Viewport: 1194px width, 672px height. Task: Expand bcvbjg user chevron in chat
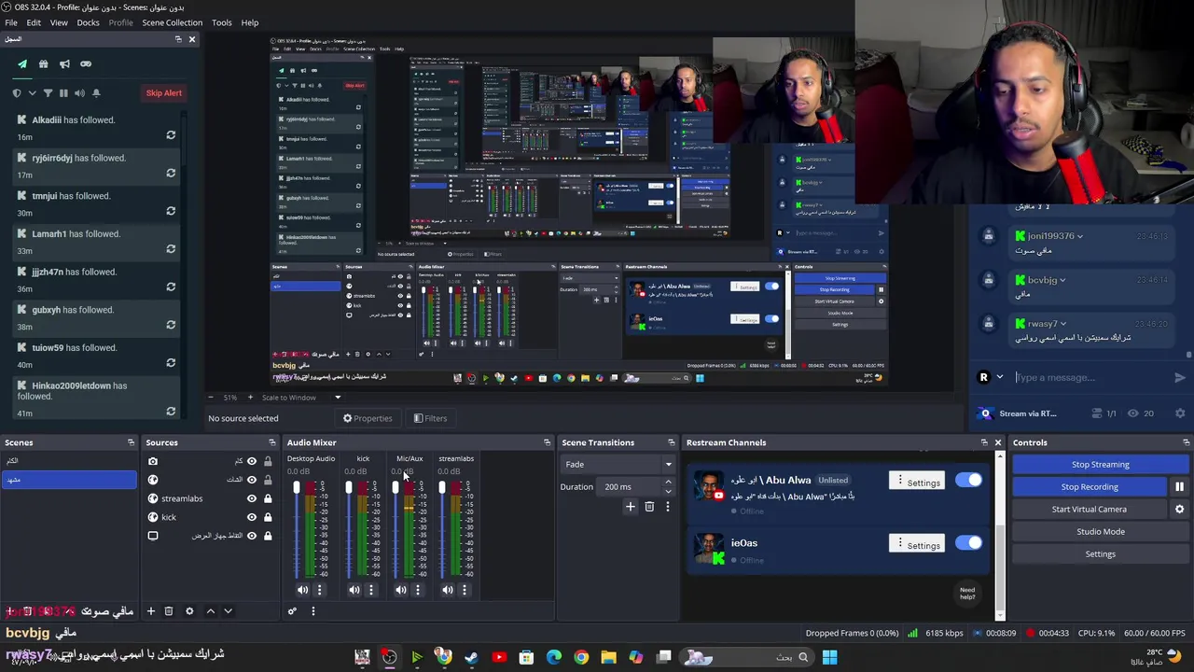pyautogui.click(x=1062, y=280)
